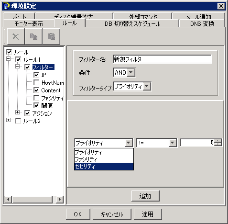Switch to the DNS 変換 tab
The height and width of the screenshot is (224, 228).
pos(202,24)
